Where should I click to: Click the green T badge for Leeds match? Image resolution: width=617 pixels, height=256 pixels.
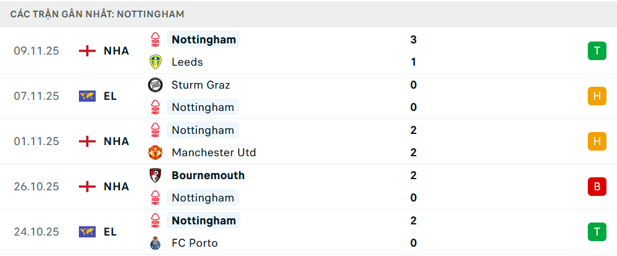click(596, 51)
